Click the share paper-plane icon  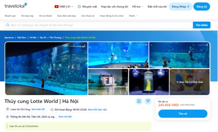(x=148, y=101)
